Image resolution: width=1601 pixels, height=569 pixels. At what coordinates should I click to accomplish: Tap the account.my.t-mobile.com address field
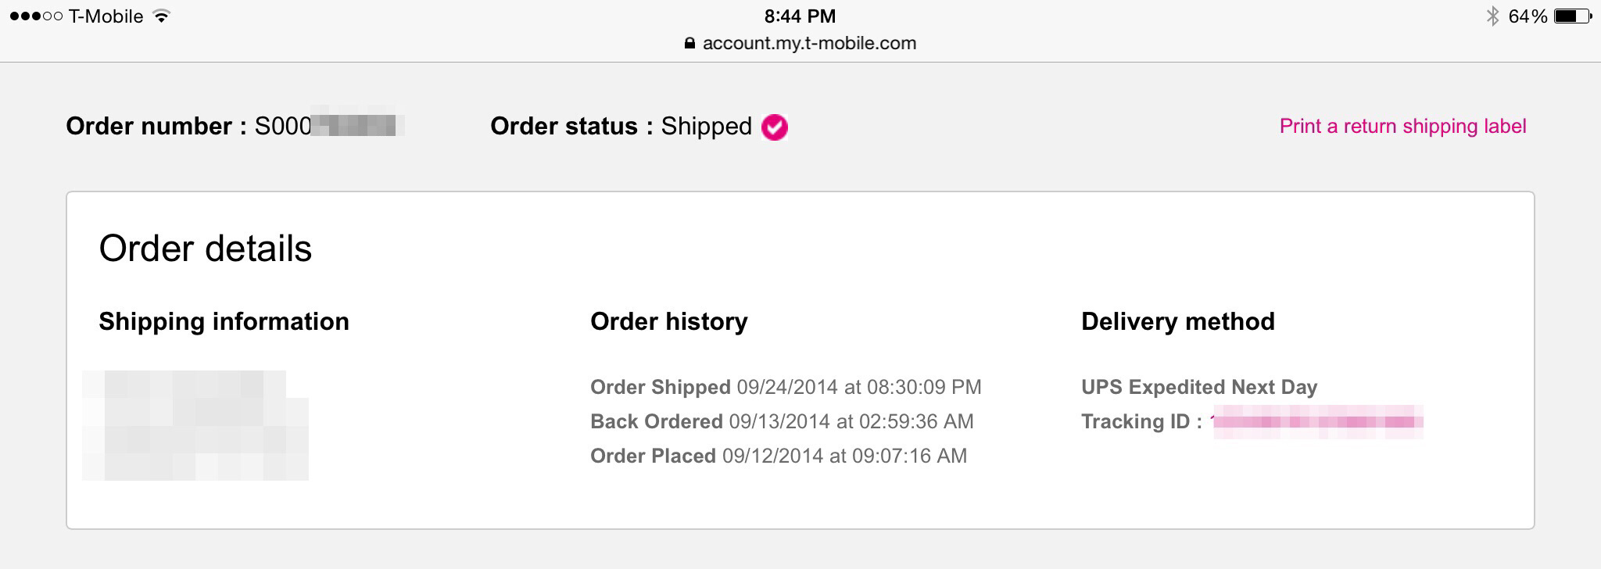coord(800,43)
